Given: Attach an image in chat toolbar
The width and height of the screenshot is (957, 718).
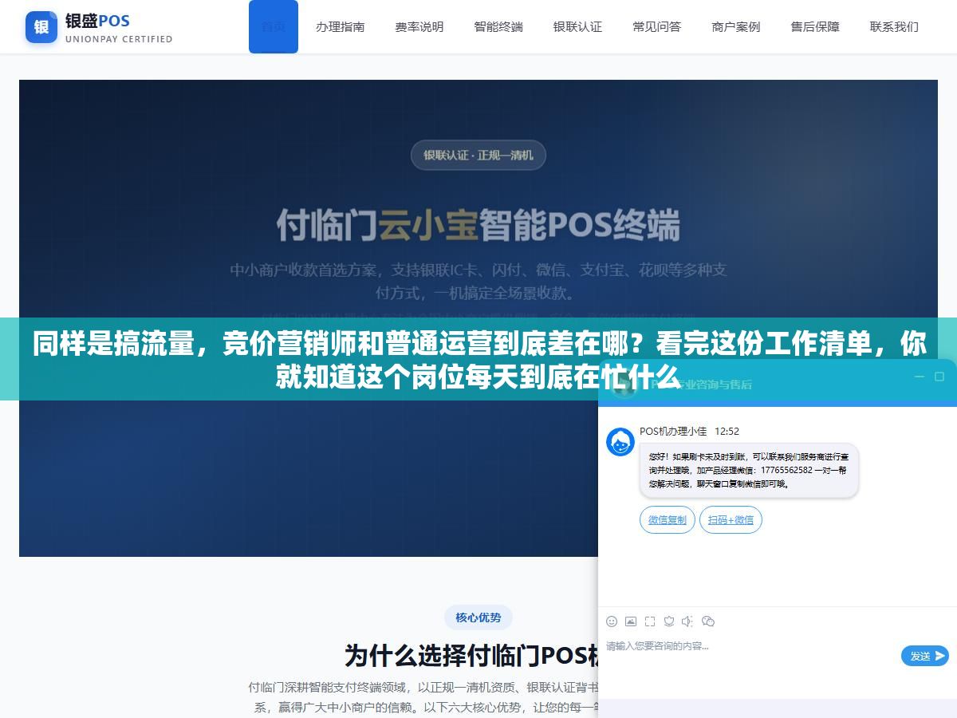Looking at the screenshot, I should coord(631,621).
